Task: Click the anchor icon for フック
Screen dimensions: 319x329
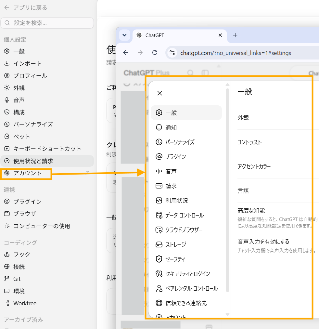Action: 7,255
